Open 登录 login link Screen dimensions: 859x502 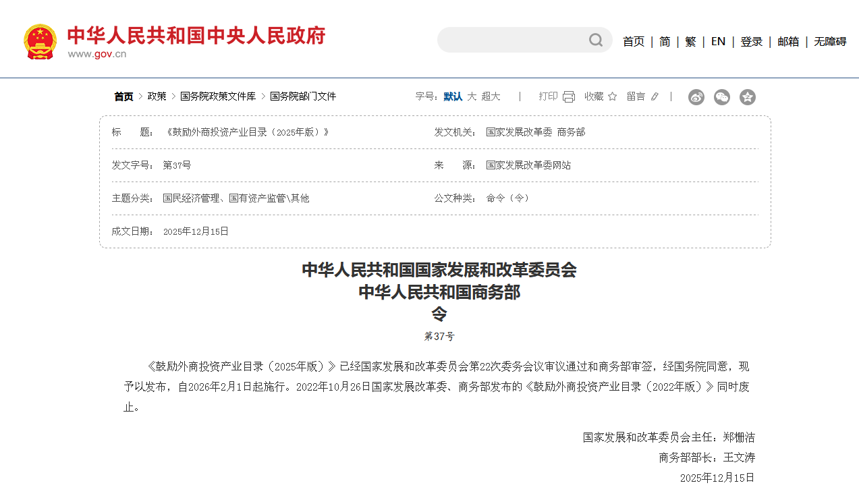click(x=750, y=41)
